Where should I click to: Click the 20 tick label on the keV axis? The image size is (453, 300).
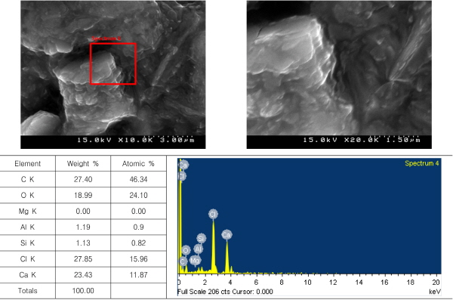(436, 283)
